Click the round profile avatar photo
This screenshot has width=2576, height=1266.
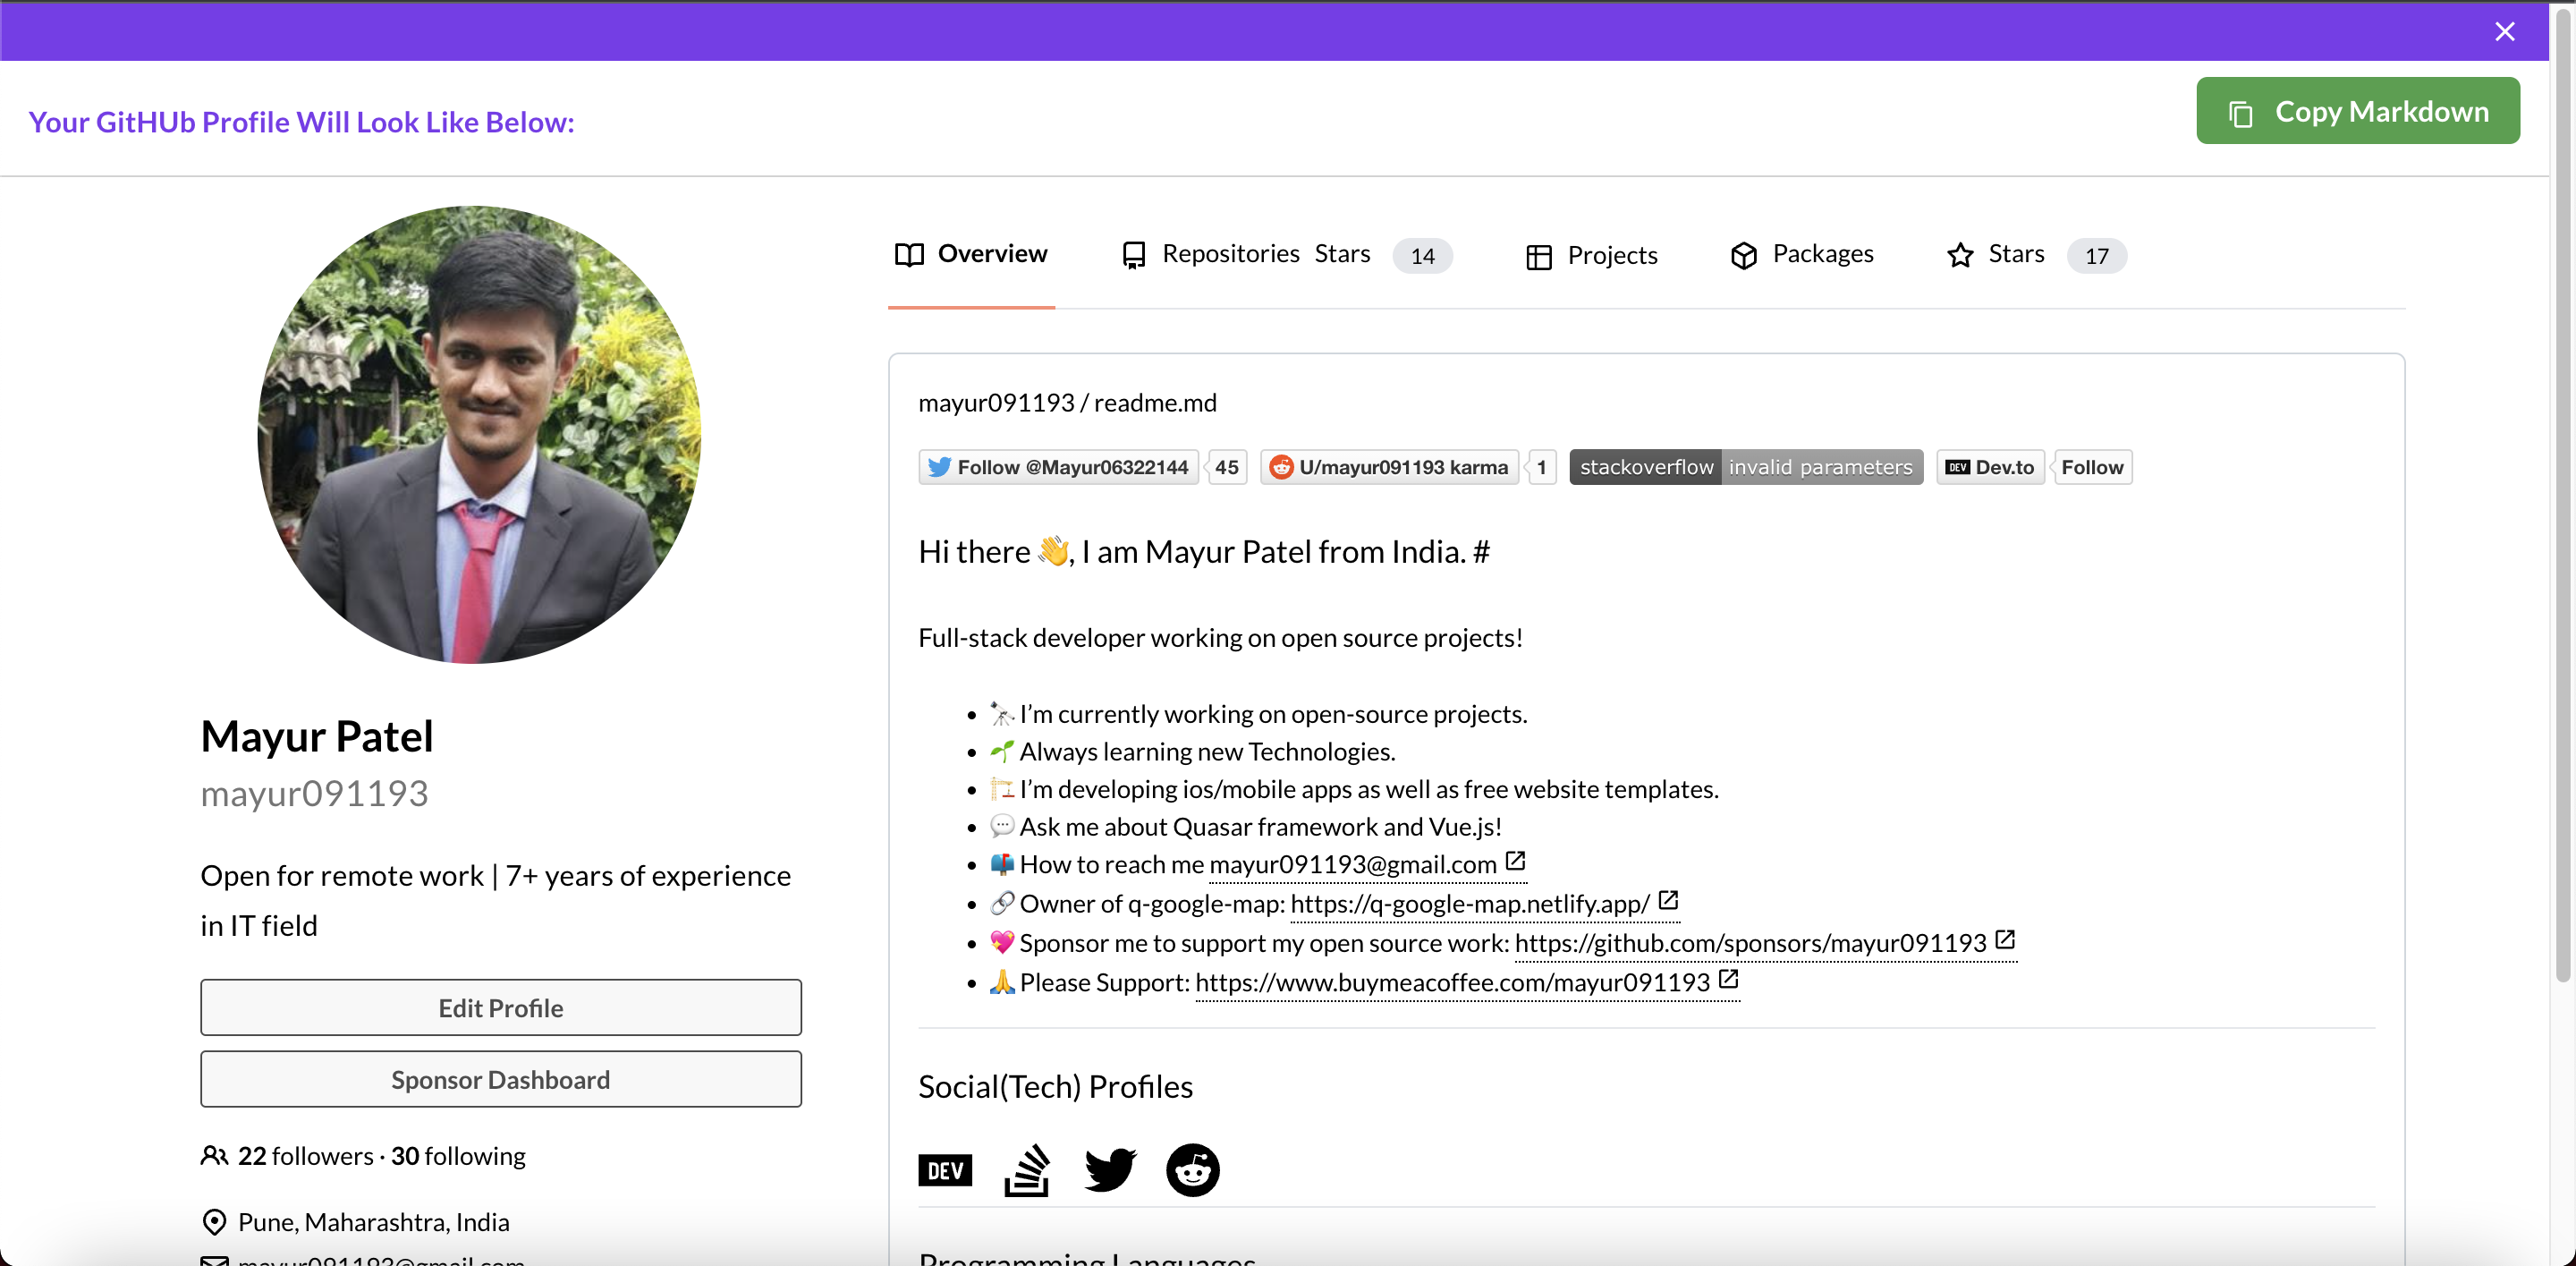(478, 434)
